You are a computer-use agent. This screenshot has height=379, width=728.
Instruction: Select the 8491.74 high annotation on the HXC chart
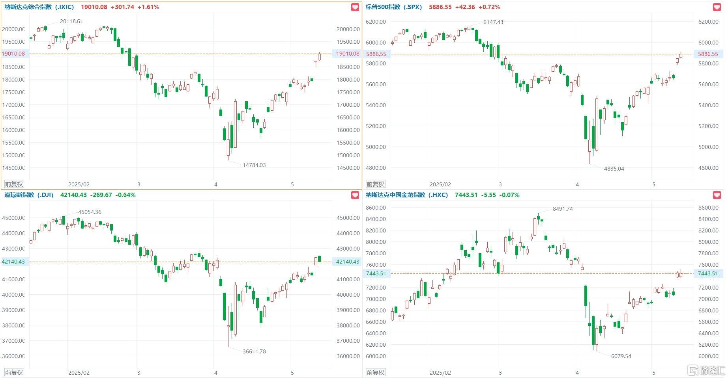point(563,209)
